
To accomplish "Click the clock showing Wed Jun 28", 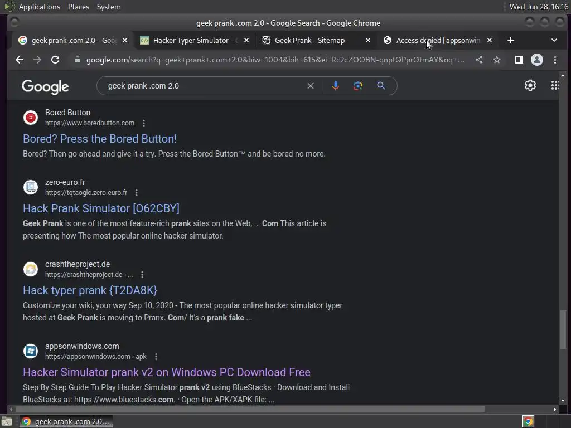I will click(x=539, y=7).
